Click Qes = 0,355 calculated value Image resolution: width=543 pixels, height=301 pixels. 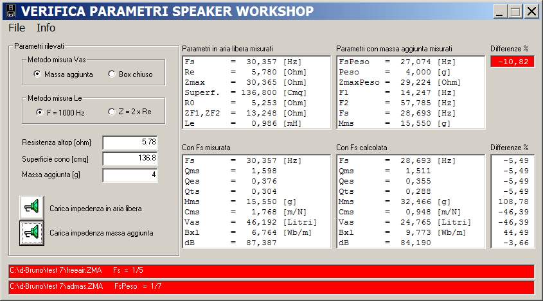click(385, 181)
